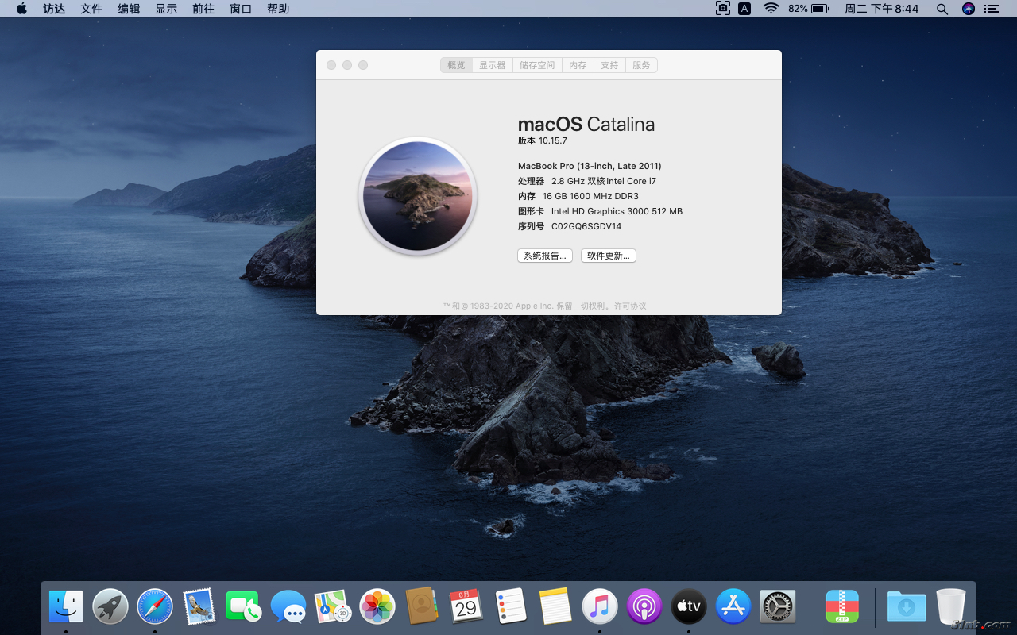Click the 系统报告... button
Screen dimensions: 1017x635
pyautogui.click(x=545, y=256)
